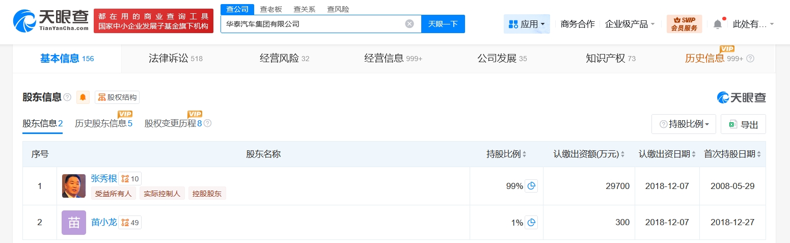Click the 天眼一下 search button

pos(443,24)
